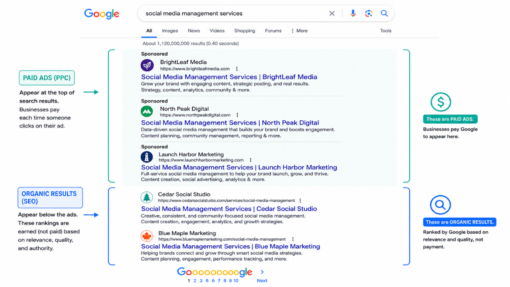This screenshot has width=510, height=287.
Task: Open Google Lens image search icon
Action: pos(368,14)
